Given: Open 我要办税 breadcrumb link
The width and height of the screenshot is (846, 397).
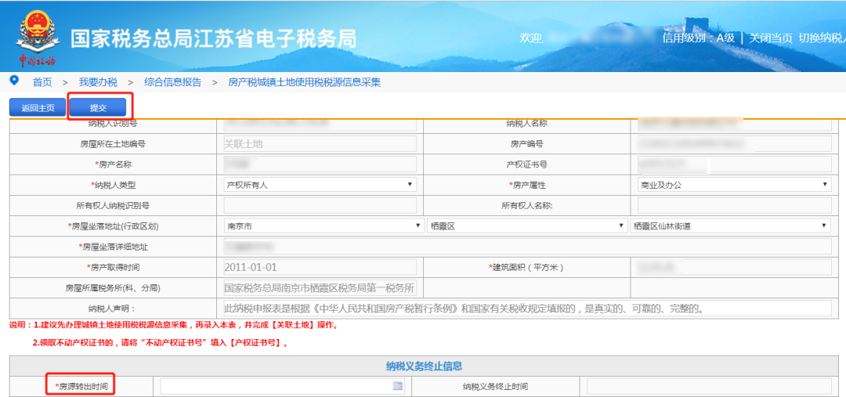Looking at the screenshot, I should point(98,82).
